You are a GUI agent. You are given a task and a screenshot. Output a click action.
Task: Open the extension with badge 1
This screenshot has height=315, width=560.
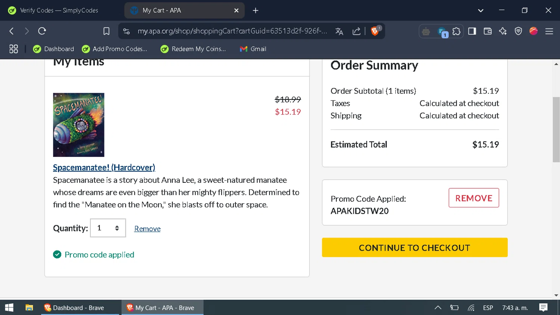click(x=442, y=32)
